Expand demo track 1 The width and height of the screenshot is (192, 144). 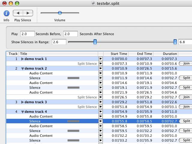22,59
